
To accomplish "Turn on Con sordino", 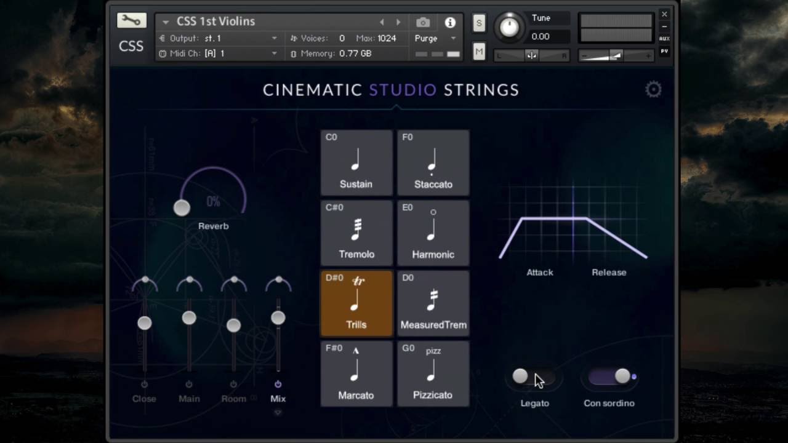I will pos(609,376).
